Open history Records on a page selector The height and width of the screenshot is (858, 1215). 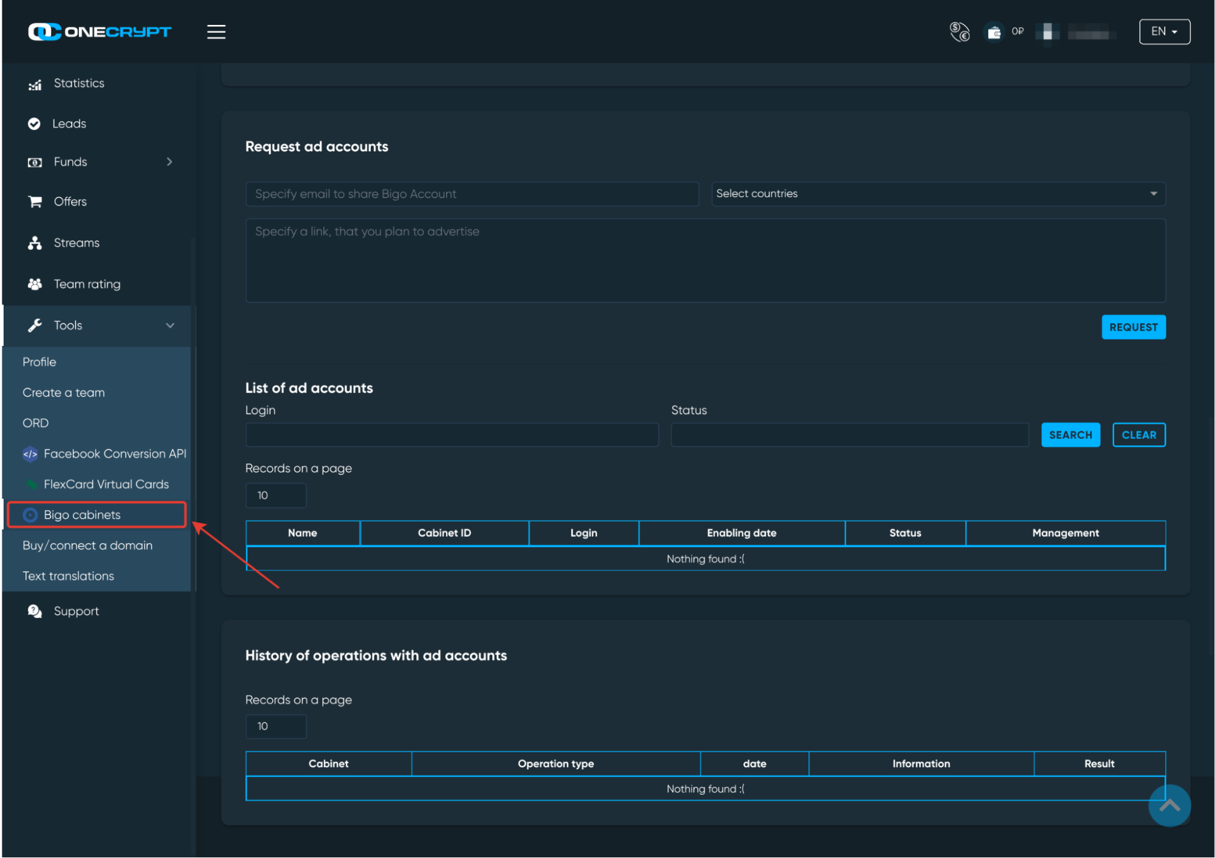[276, 726]
